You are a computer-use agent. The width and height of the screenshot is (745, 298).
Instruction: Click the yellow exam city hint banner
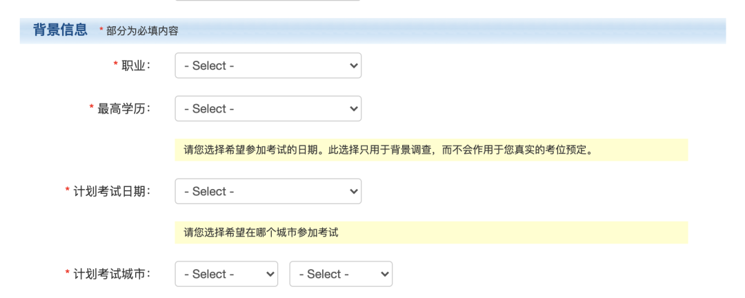coord(431,233)
